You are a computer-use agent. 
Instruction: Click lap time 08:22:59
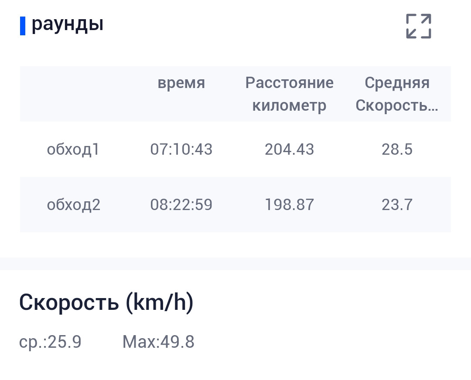(x=181, y=204)
